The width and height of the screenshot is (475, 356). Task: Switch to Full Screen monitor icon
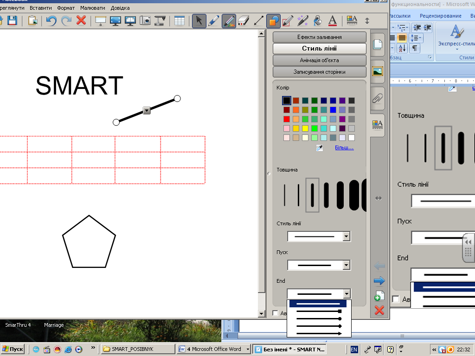click(116, 20)
